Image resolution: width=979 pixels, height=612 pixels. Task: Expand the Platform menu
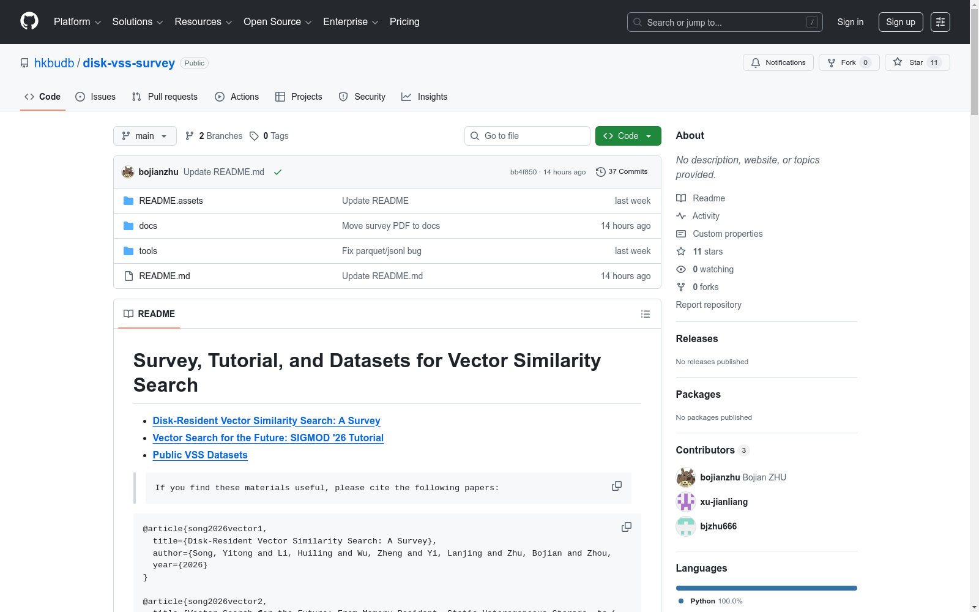(77, 22)
